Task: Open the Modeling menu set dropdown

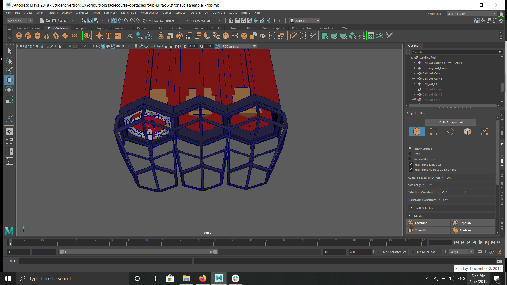Action: click(20, 21)
